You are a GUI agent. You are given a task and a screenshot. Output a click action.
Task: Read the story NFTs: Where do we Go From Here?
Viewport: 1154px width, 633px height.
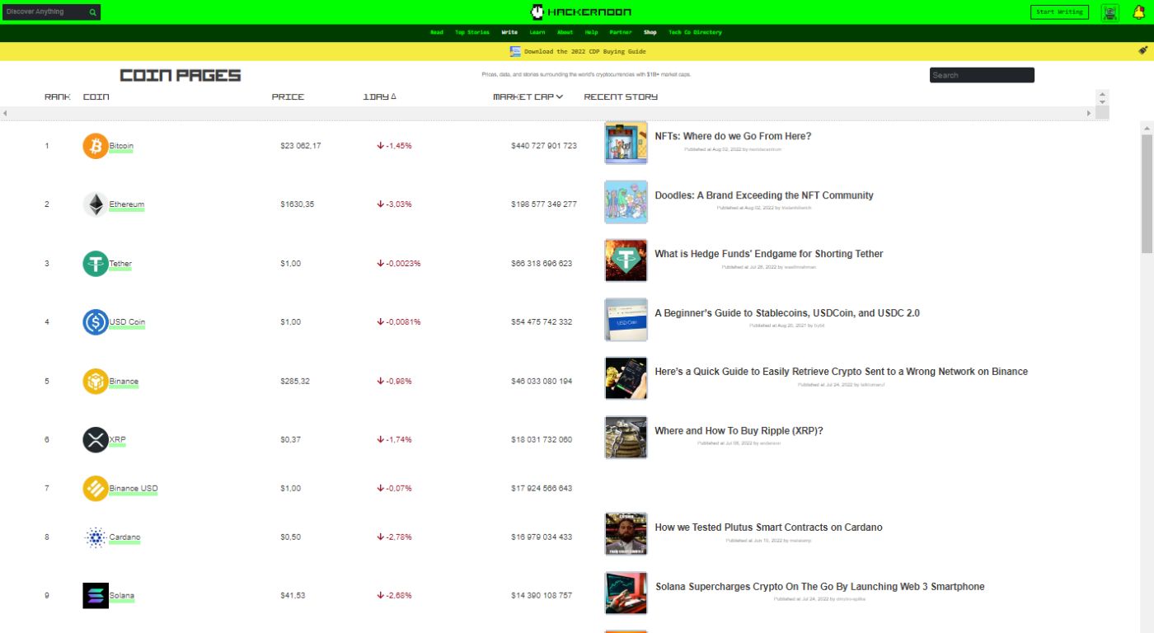click(x=733, y=137)
